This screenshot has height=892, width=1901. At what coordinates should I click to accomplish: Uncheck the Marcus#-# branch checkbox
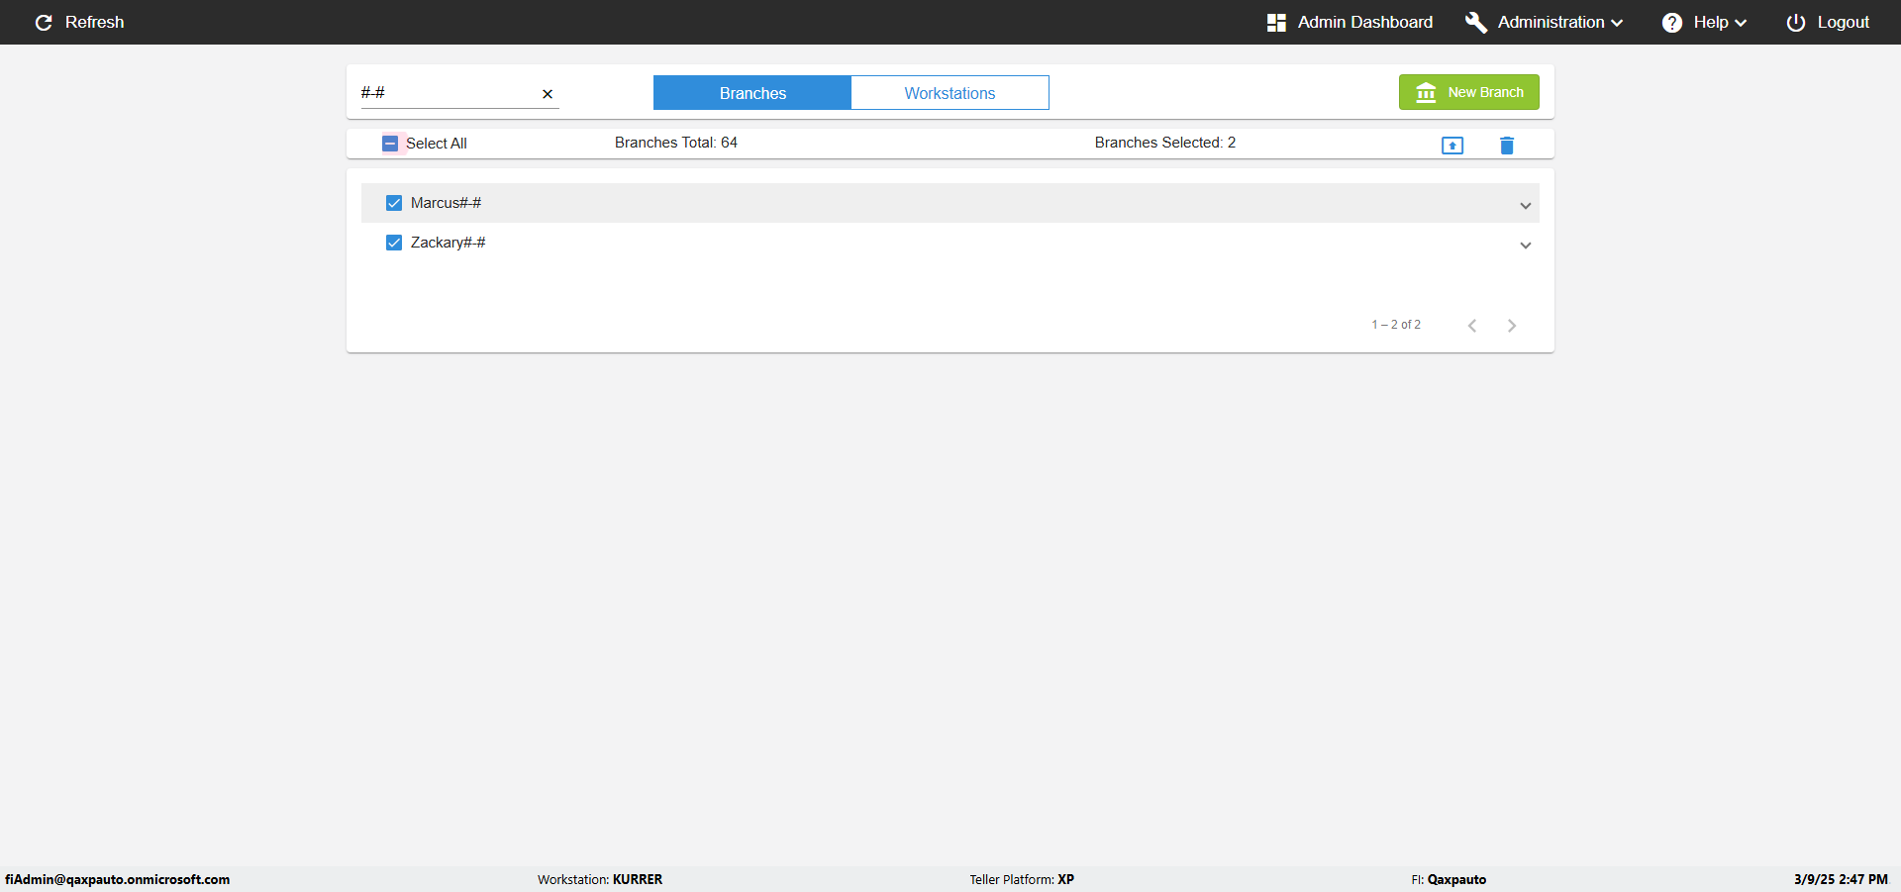(394, 203)
